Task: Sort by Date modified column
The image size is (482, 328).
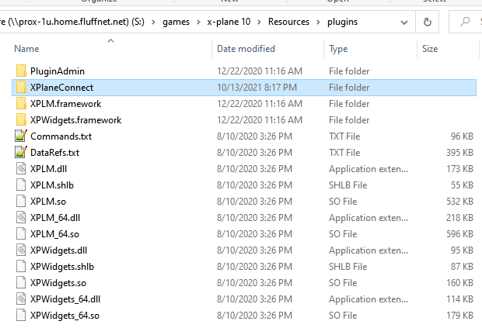Action: coord(246,48)
